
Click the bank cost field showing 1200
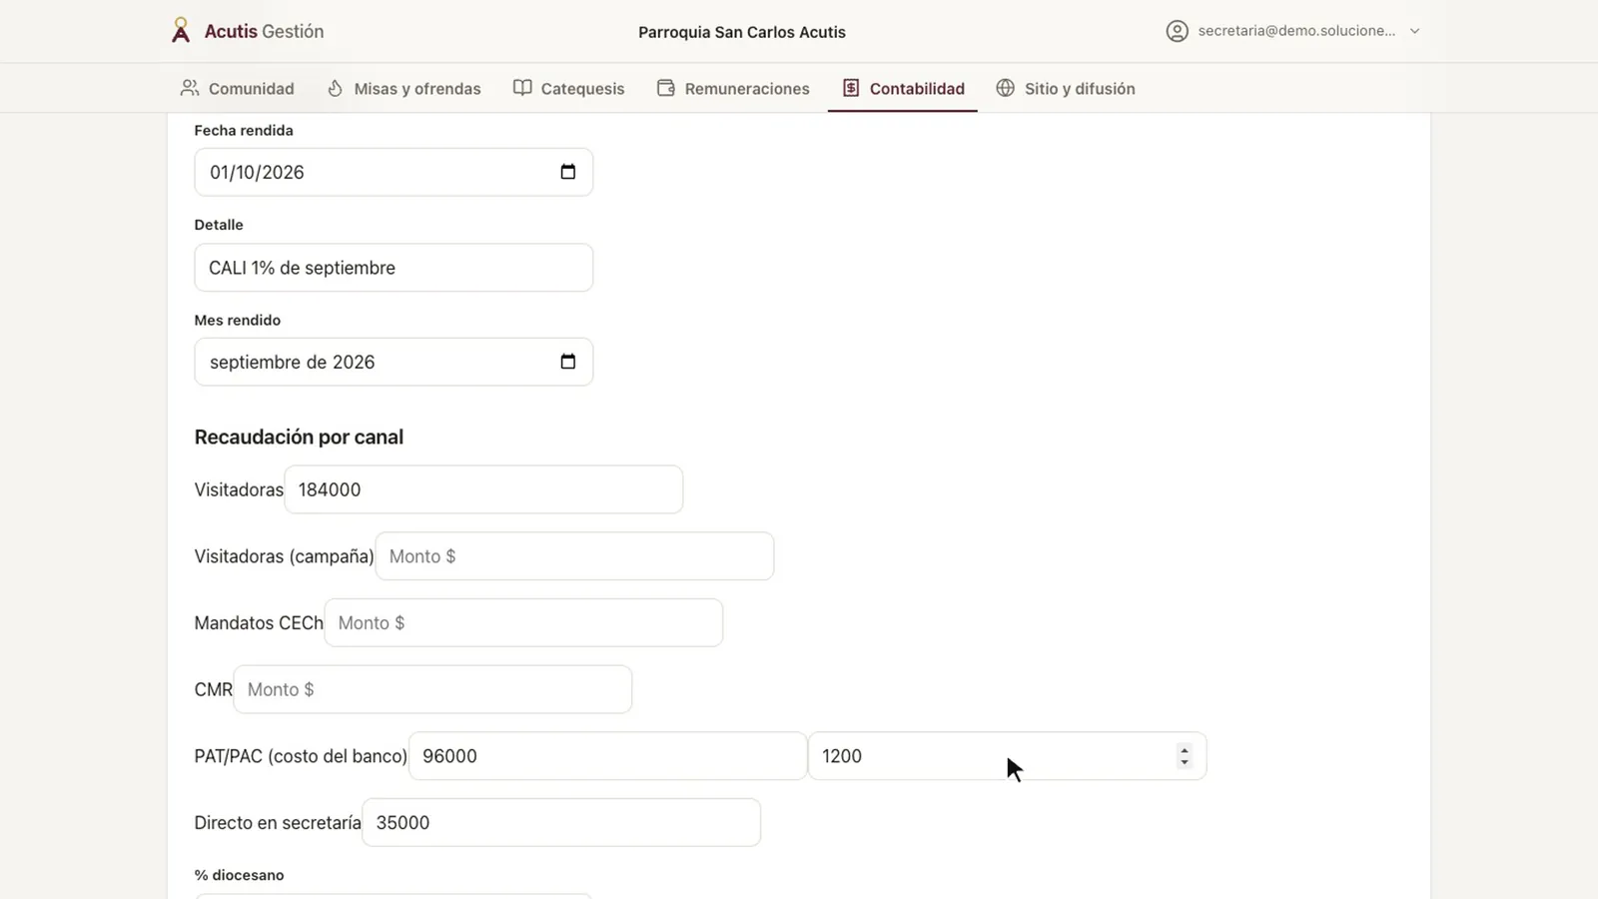pyautogui.click(x=1007, y=756)
